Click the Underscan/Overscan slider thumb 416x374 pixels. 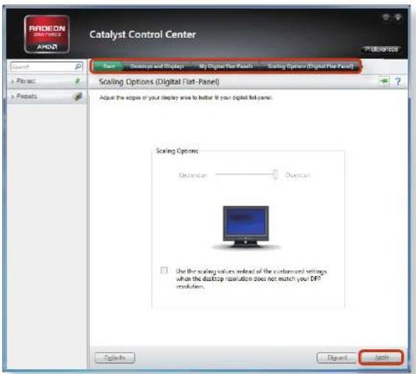(x=276, y=174)
